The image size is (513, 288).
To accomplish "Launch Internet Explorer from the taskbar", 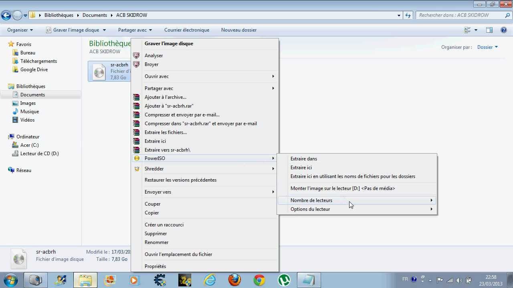I will coord(210,280).
